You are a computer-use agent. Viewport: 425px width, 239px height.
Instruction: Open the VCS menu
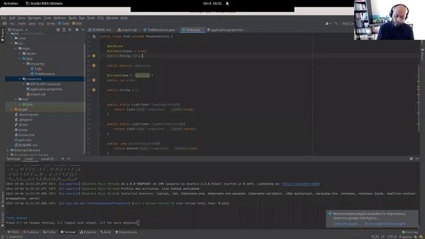(100, 18)
